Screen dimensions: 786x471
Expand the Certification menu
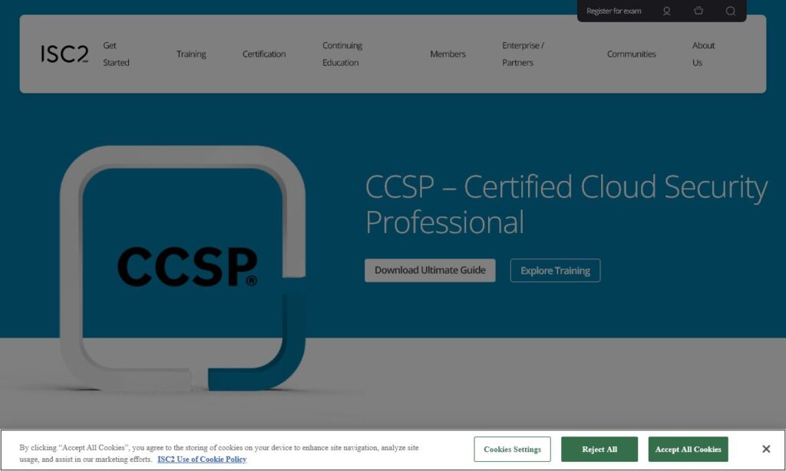[264, 54]
